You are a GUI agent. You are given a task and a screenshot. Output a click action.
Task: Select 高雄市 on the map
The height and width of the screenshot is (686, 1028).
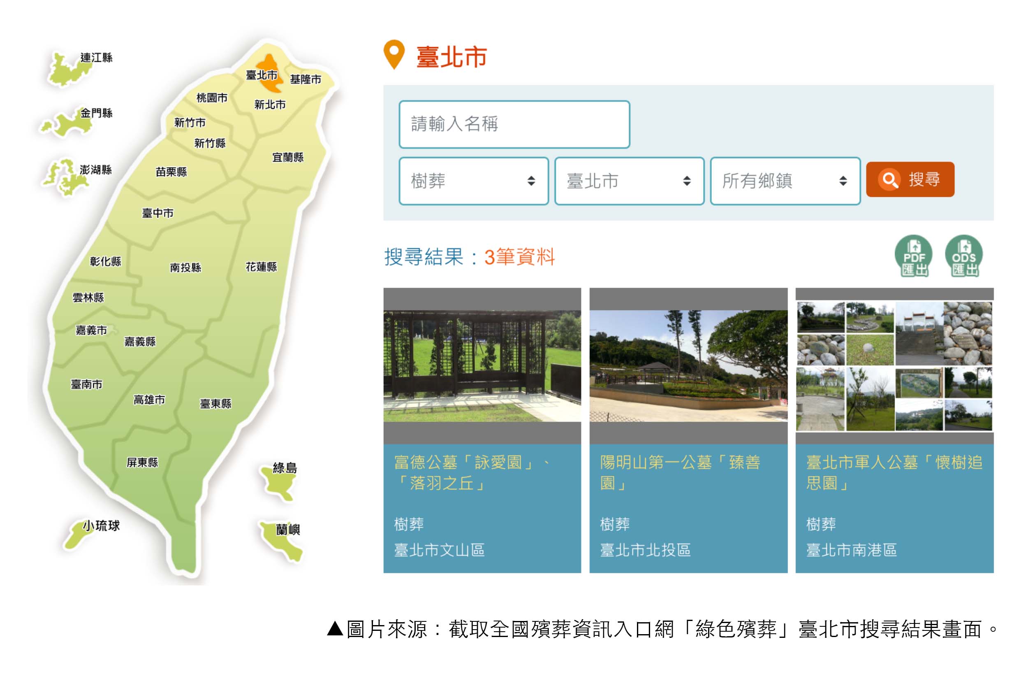[149, 400]
